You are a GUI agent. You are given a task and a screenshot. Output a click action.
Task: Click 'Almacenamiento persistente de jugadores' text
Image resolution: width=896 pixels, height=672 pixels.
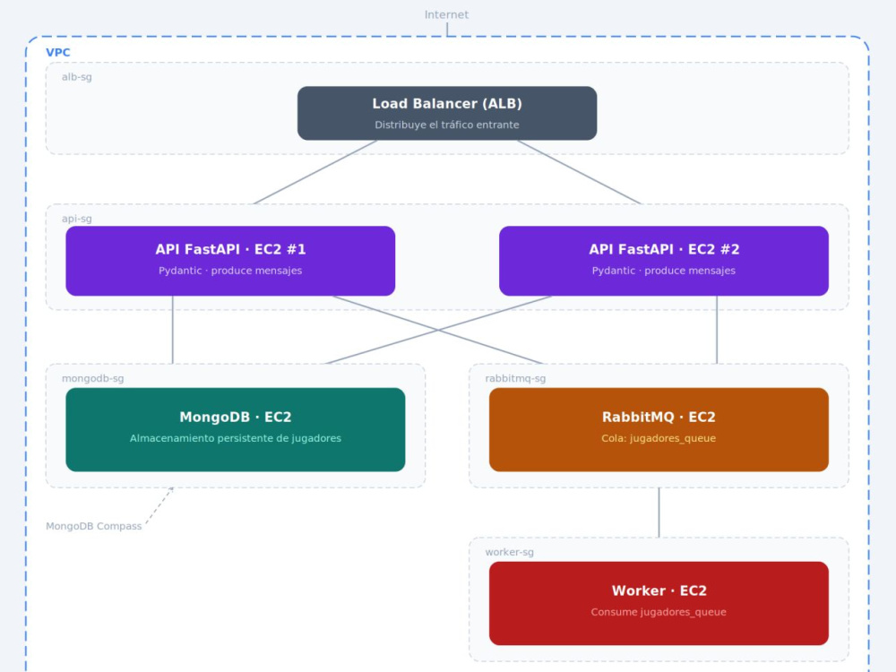[x=236, y=438]
